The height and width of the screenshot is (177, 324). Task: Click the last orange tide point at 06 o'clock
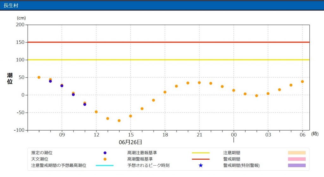302,82
